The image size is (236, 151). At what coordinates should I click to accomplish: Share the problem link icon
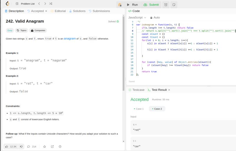point(52,147)
